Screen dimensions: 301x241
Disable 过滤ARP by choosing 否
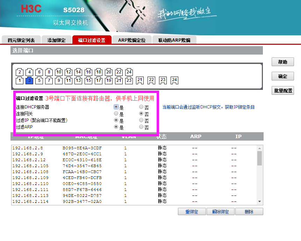click(141, 127)
